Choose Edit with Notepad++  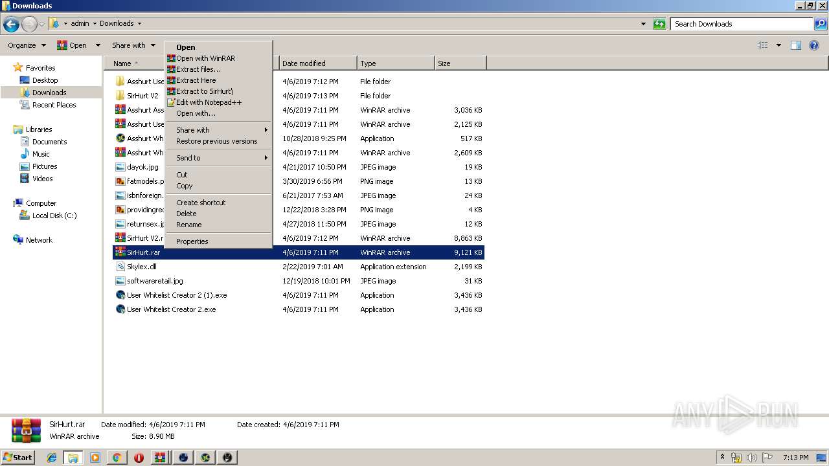click(218, 102)
